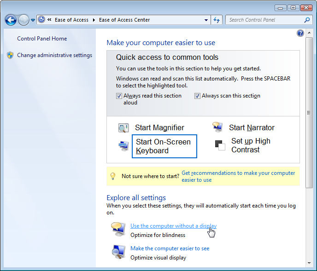Image resolution: width=317 pixels, height=271 pixels.
Task: Click the lightbulb tip icon
Action: (x=113, y=176)
